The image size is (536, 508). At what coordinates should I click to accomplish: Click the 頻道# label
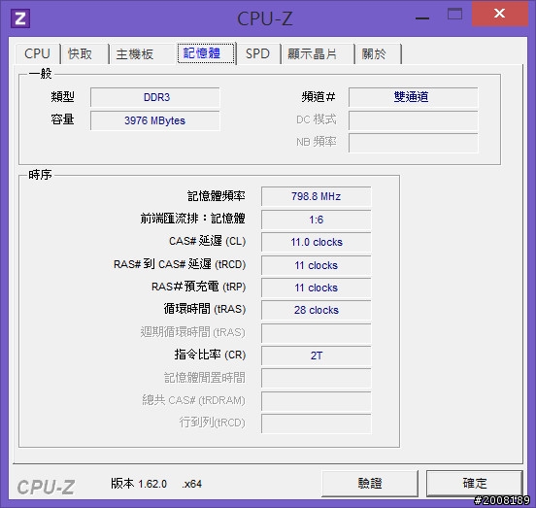tap(318, 97)
